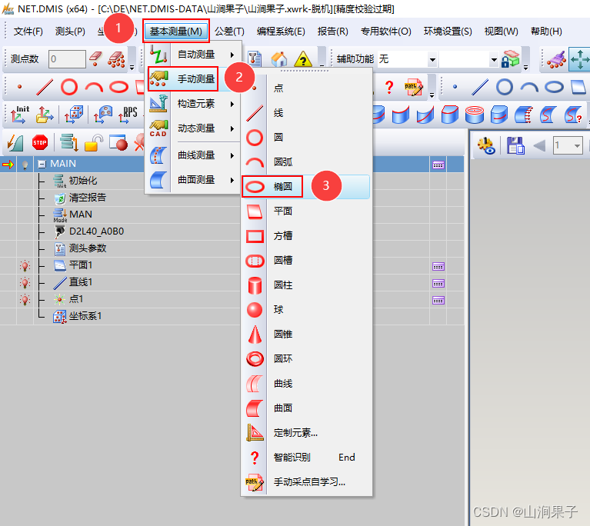
Task: Toggle the lightbulb for 平面1
Action: (x=25, y=265)
